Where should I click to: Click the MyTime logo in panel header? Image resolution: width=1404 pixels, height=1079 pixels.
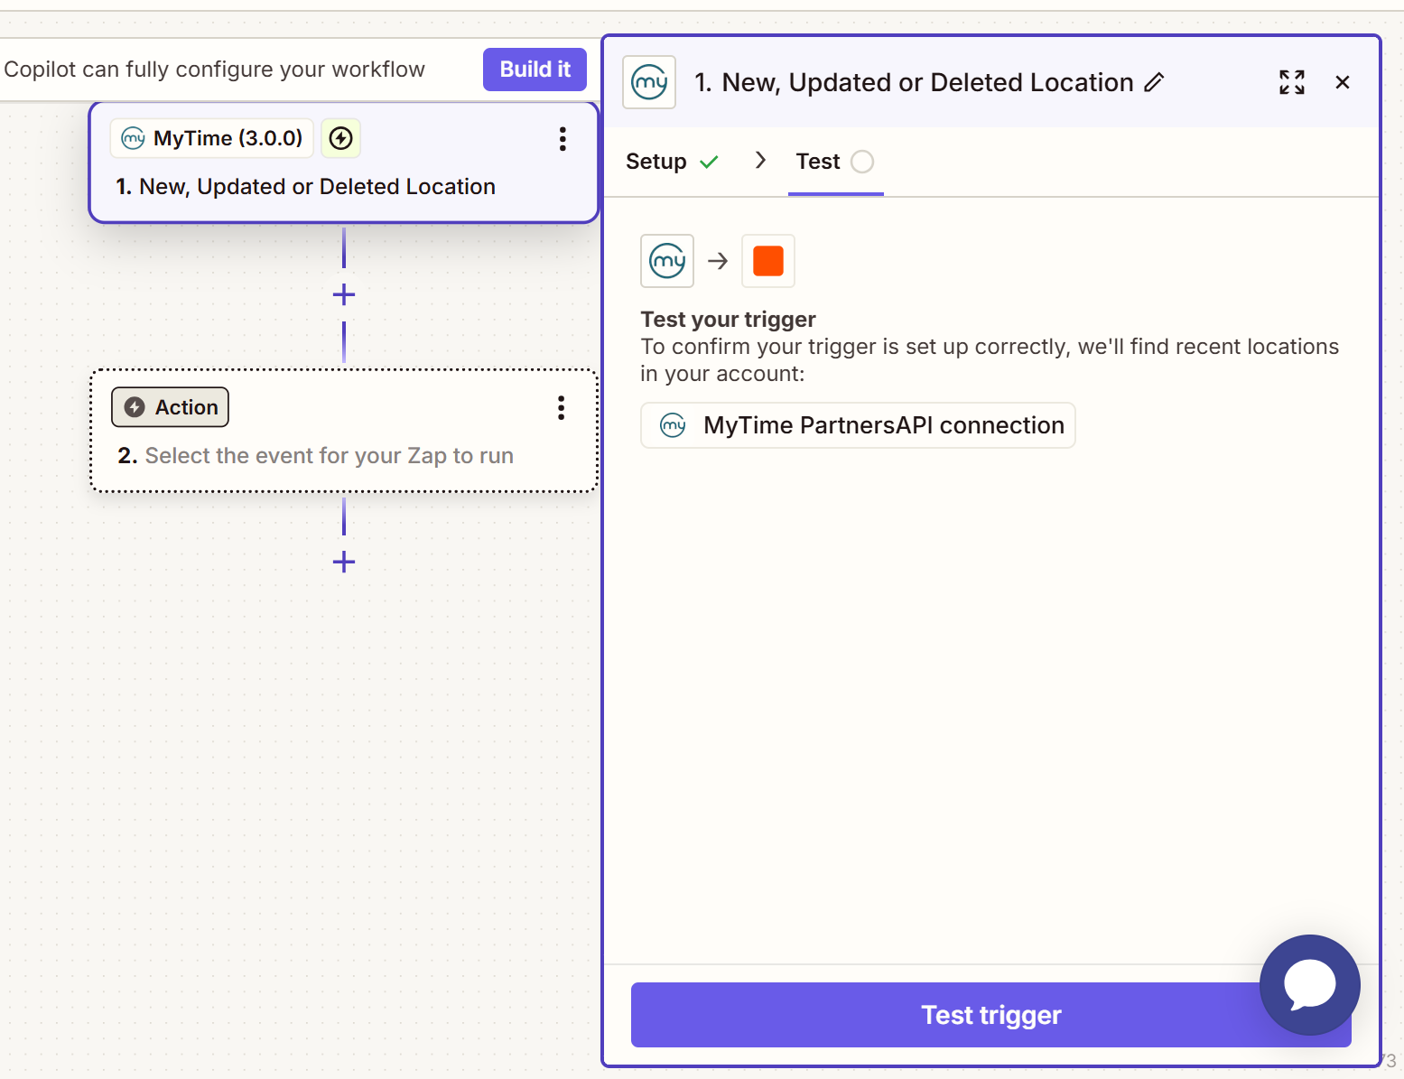649,82
